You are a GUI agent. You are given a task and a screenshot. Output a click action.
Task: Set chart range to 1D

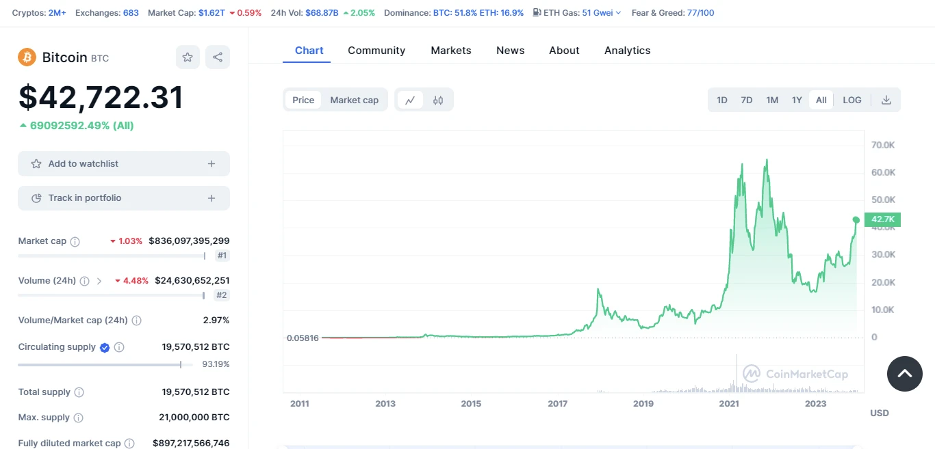coord(722,100)
